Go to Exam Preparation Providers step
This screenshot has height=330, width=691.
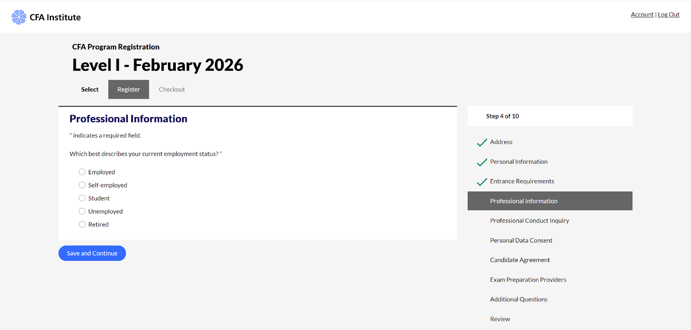pos(528,280)
